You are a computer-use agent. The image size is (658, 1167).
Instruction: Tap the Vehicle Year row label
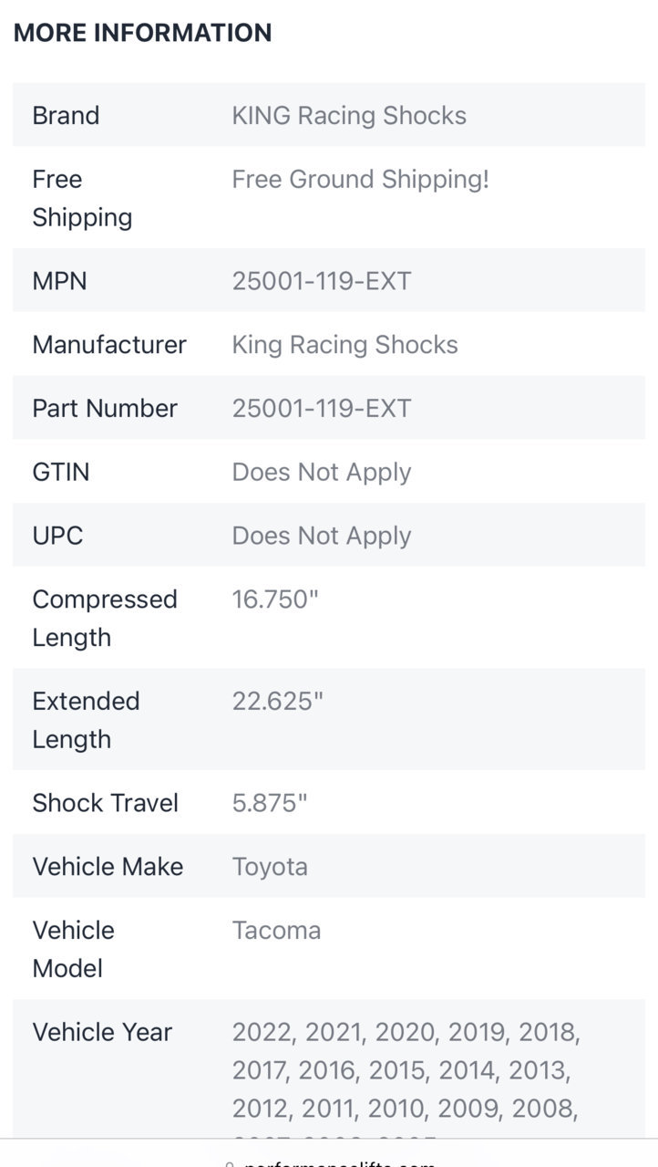(x=102, y=1033)
